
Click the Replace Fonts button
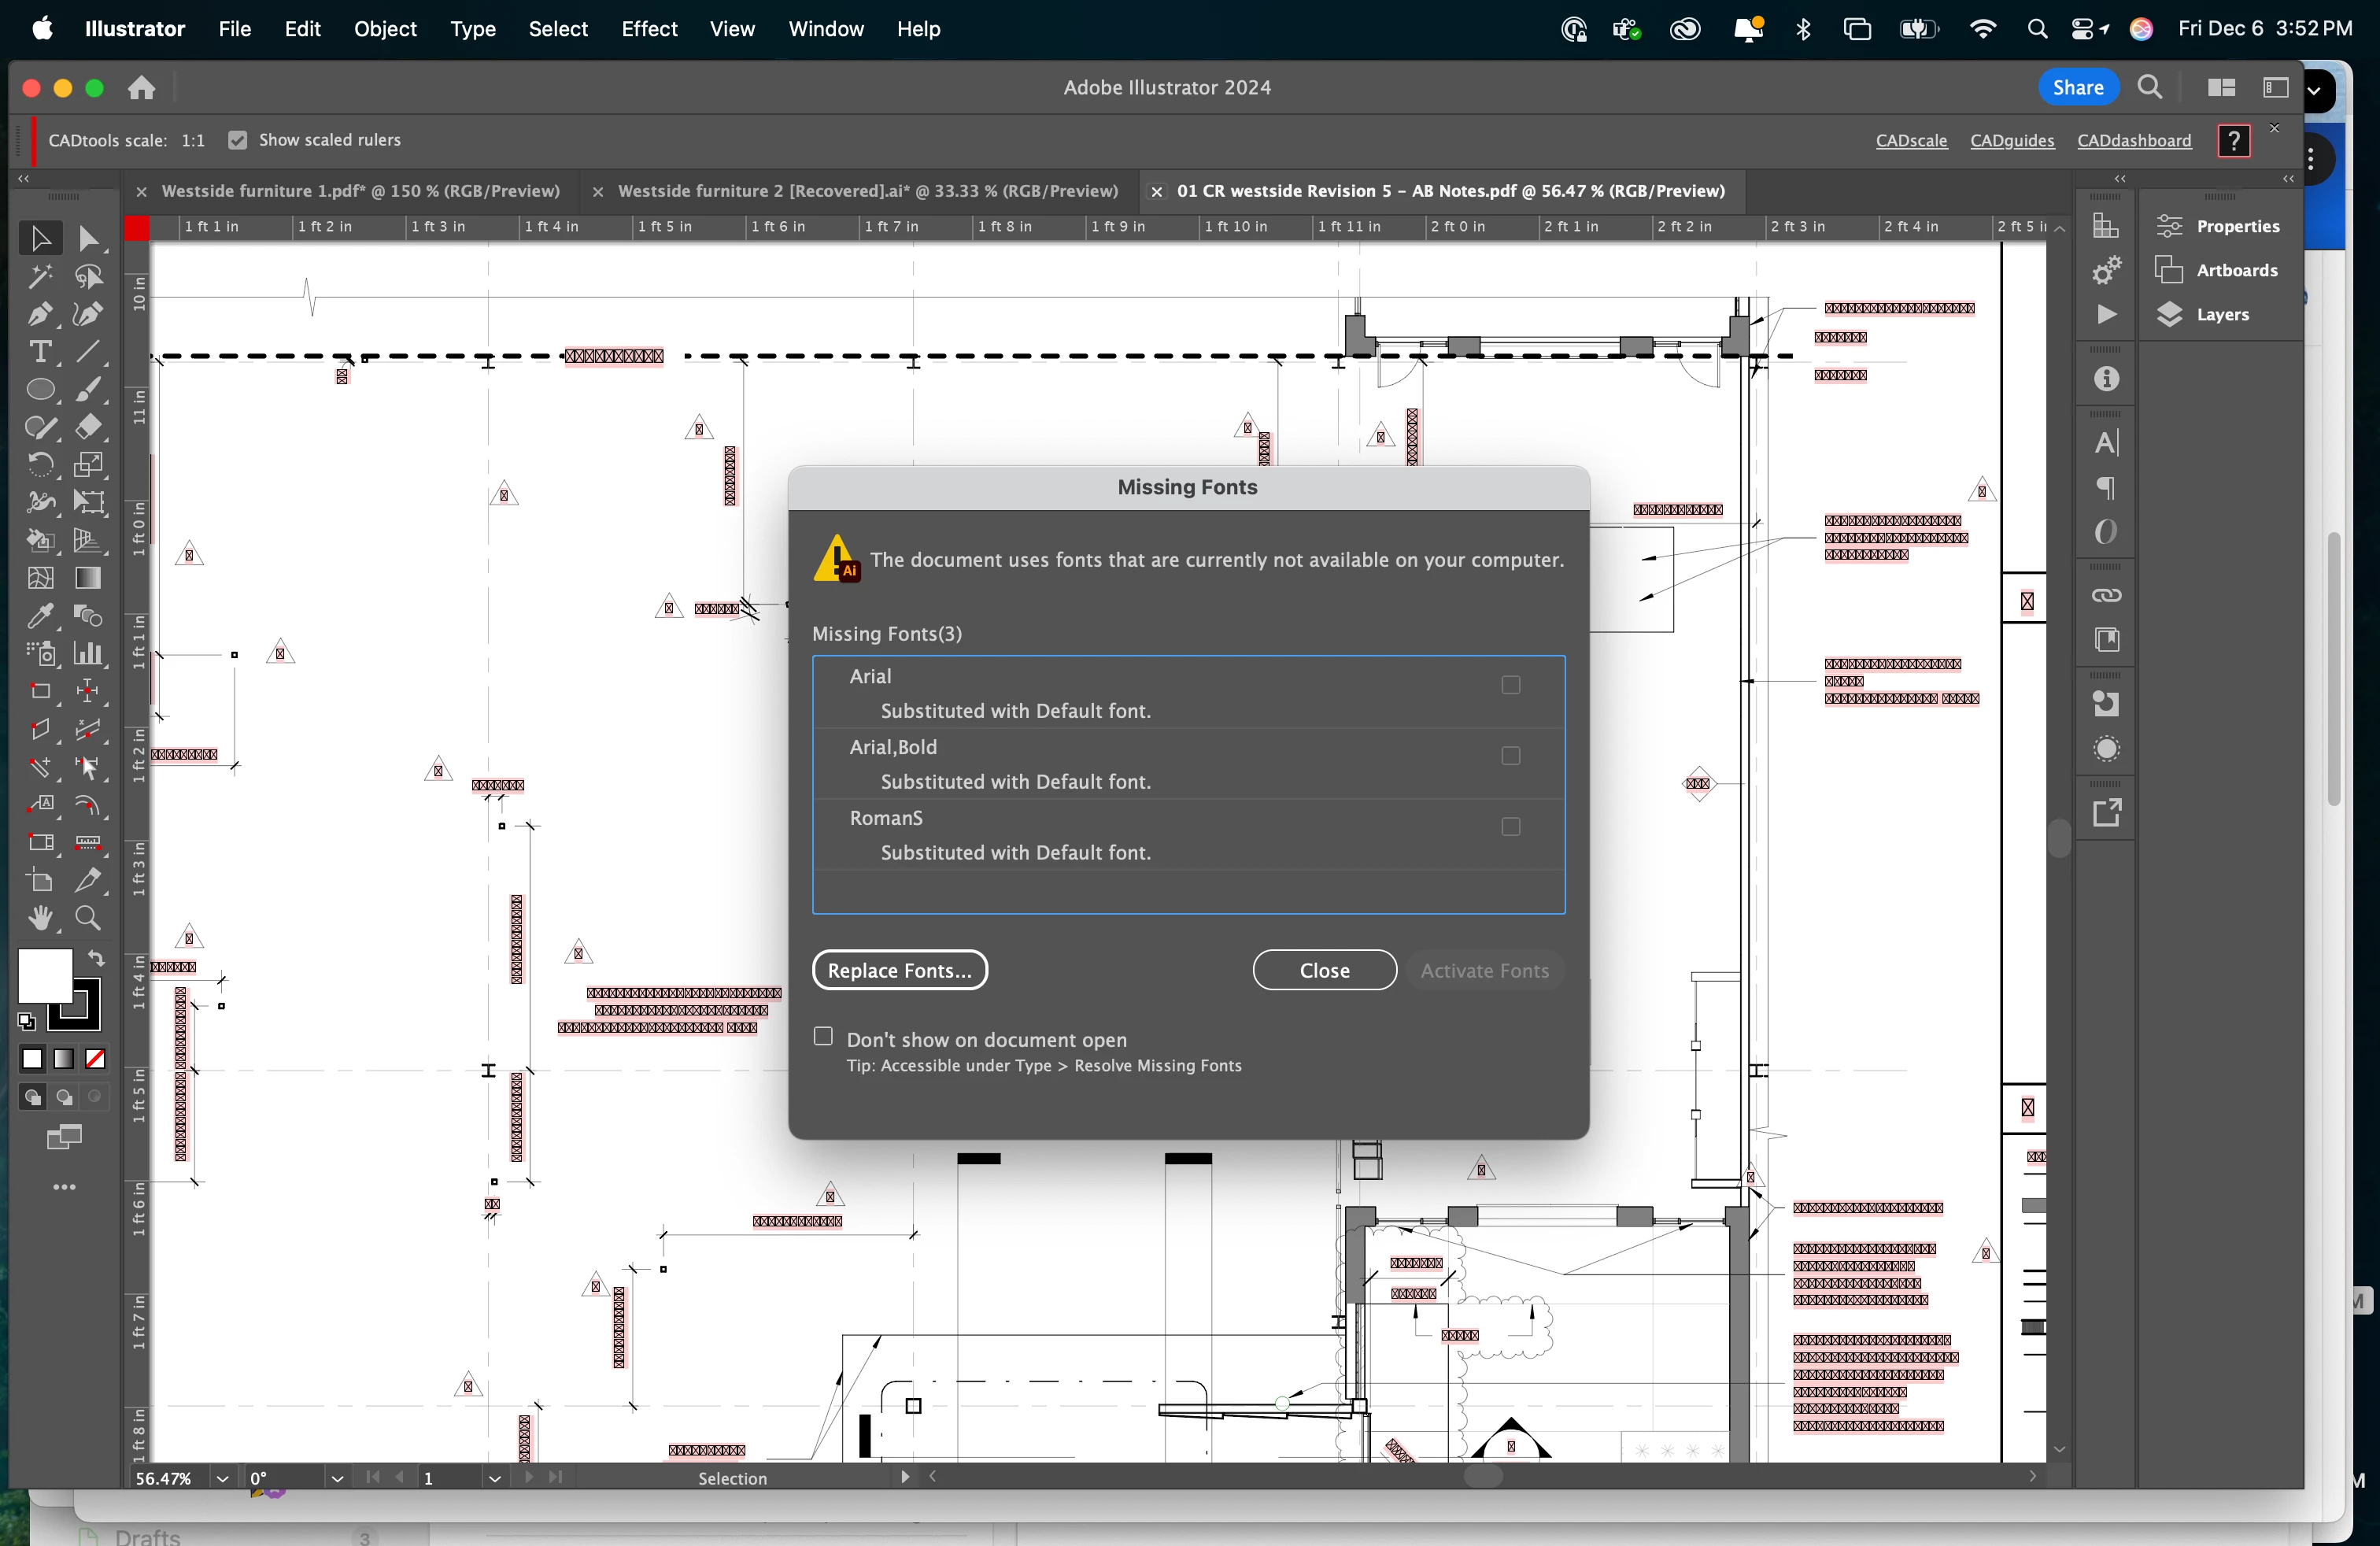(x=899, y=970)
